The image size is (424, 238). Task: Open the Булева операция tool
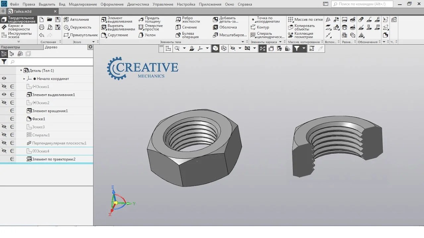(x=187, y=35)
